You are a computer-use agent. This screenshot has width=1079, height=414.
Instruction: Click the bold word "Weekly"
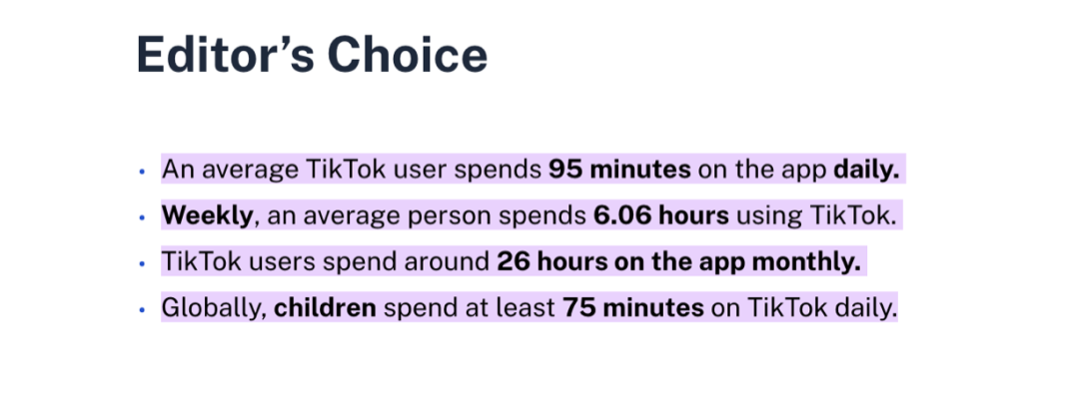[207, 216]
